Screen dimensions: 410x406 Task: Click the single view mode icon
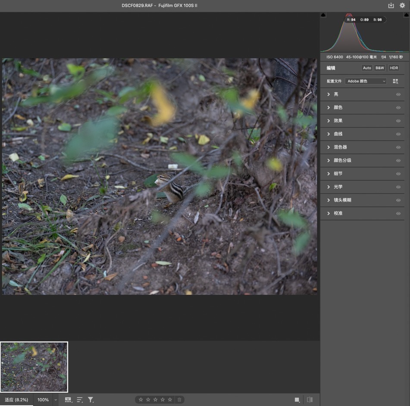297,400
